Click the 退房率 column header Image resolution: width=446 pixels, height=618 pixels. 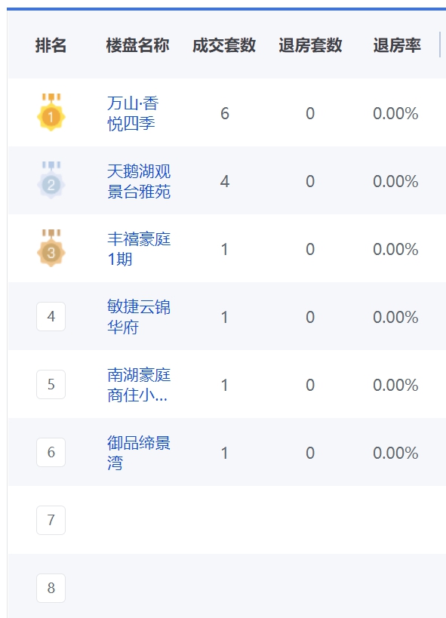click(397, 45)
